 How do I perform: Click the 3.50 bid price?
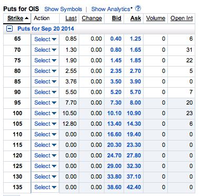pos(116,81)
